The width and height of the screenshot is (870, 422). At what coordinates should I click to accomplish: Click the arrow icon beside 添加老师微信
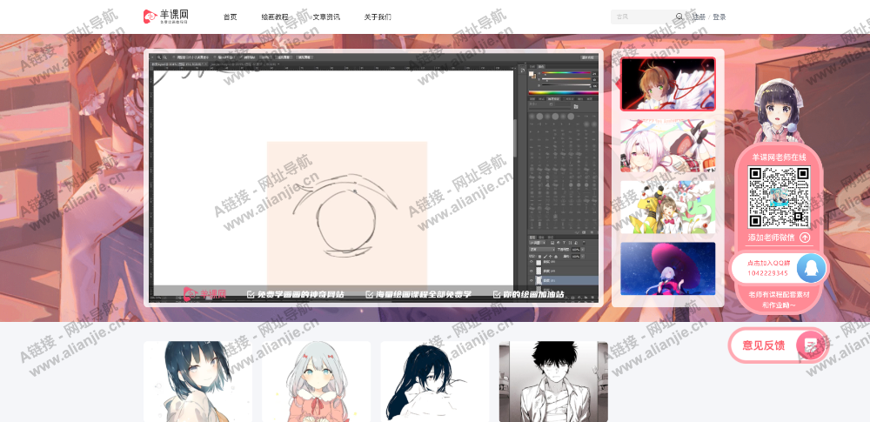pyautogui.click(x=805, y=238)
